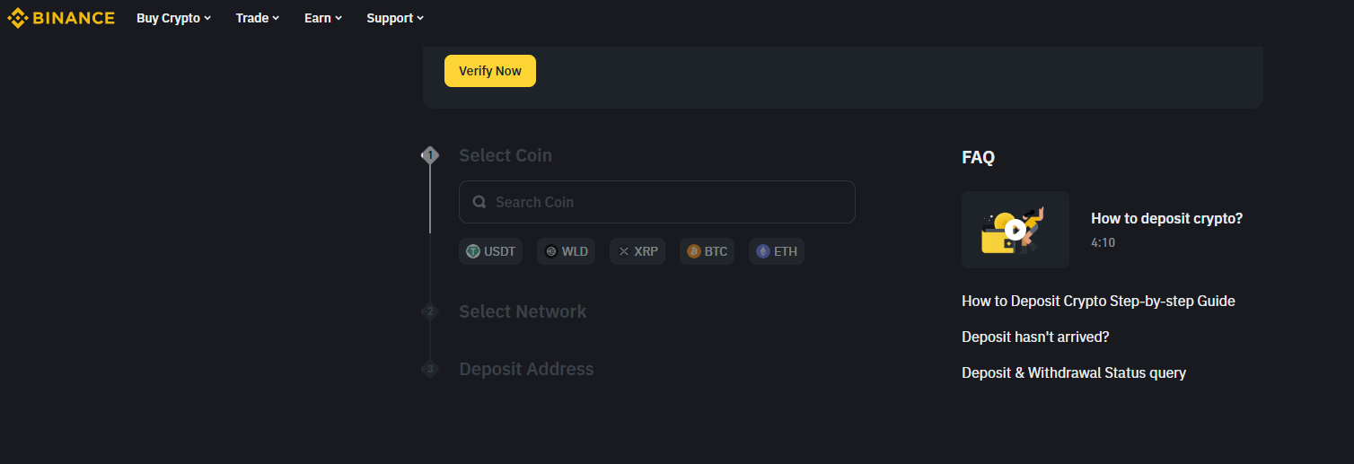Click step 1 Select Coin marker
Viewport: 1354px width, 464px height.
430,155
